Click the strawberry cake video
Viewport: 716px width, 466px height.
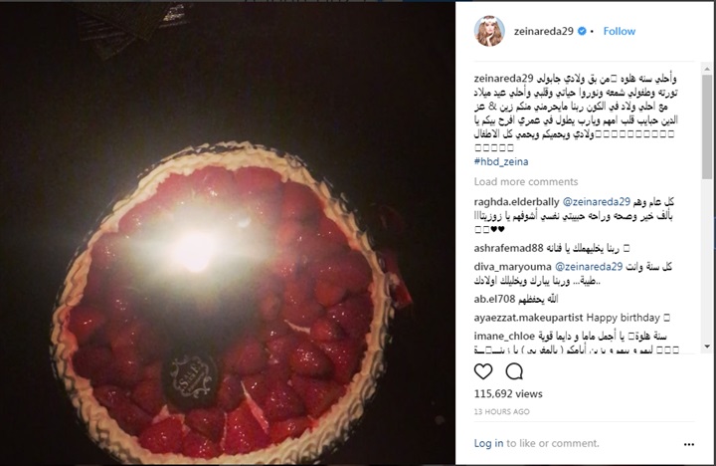228,233
